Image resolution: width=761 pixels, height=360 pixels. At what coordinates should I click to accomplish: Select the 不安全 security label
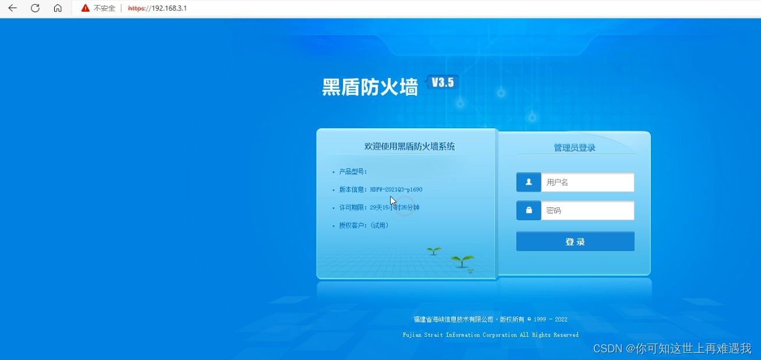105,8
